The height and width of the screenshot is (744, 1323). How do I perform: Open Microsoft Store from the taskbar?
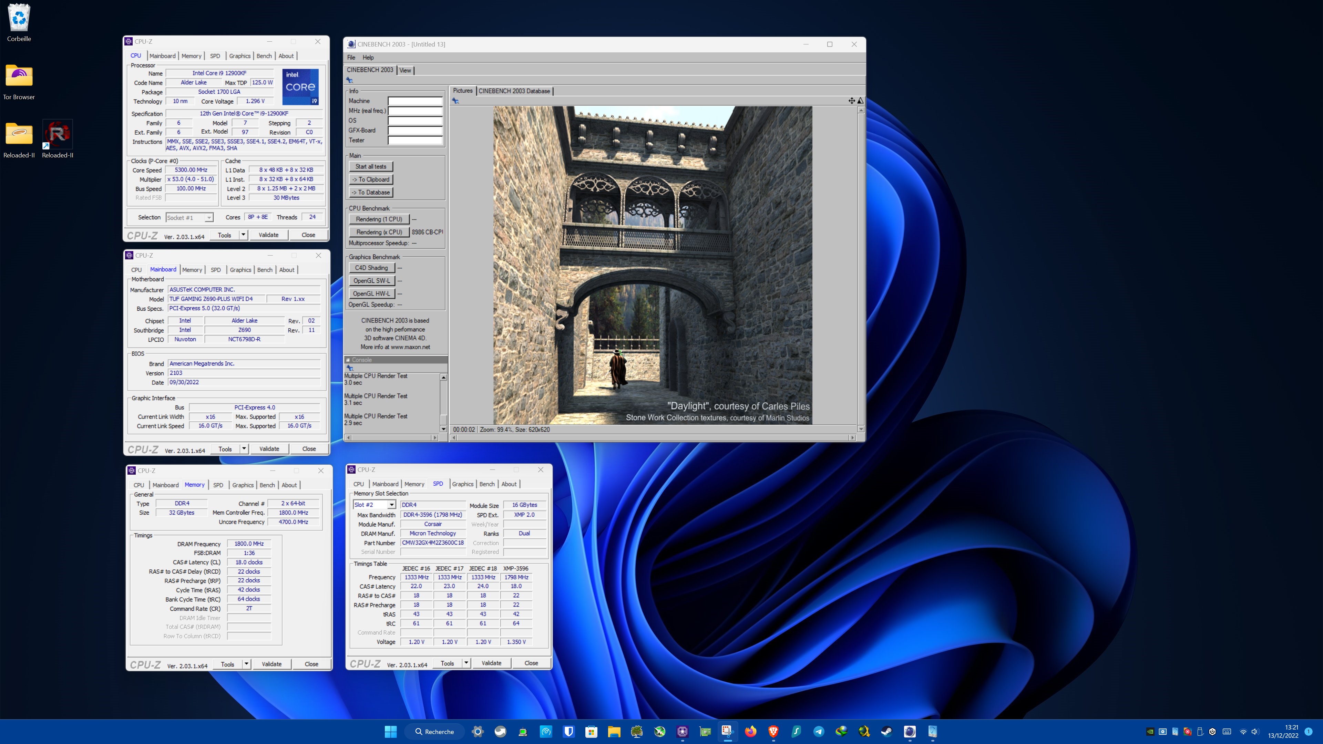(591, 731)
